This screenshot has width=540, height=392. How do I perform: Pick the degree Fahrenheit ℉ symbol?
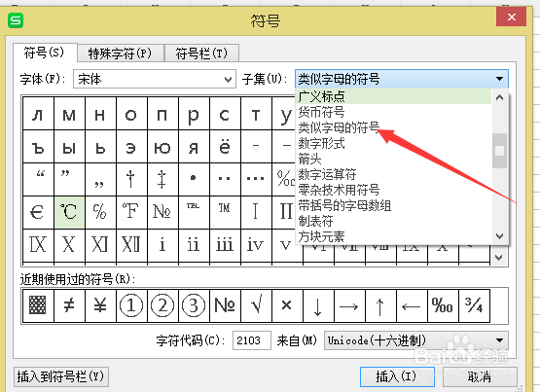click(x=131, y=212)
